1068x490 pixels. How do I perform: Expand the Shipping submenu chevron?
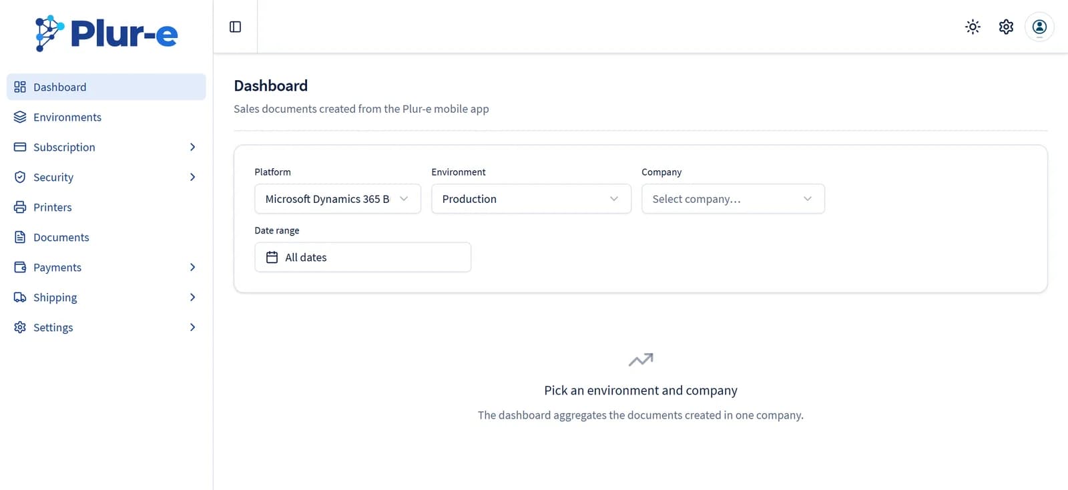(x=192, y=297)
